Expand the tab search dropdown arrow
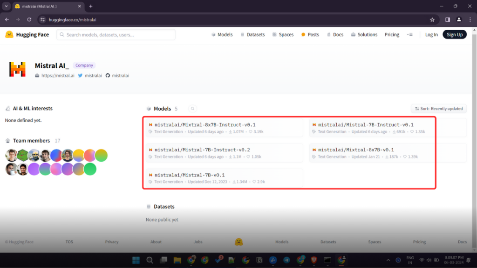This screenshot has width=477, height=268. coord(7,7)
